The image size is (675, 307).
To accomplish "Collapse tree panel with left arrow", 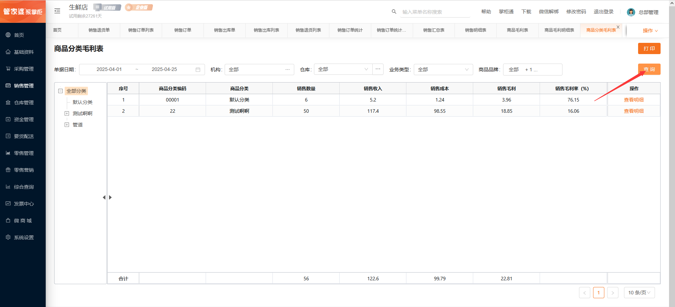I will coord(104,197).
